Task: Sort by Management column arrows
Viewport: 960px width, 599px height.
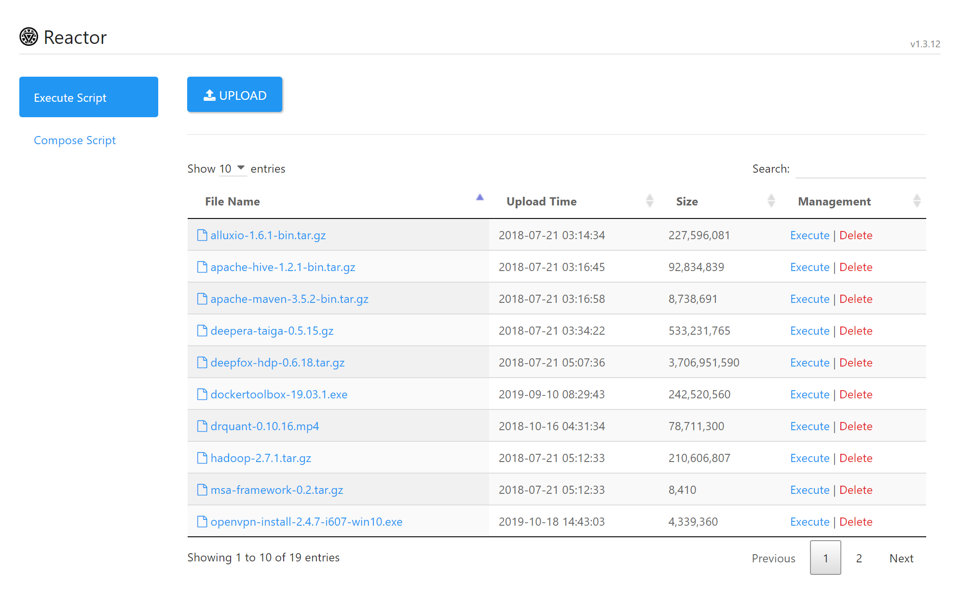Action: pos(917,201)
